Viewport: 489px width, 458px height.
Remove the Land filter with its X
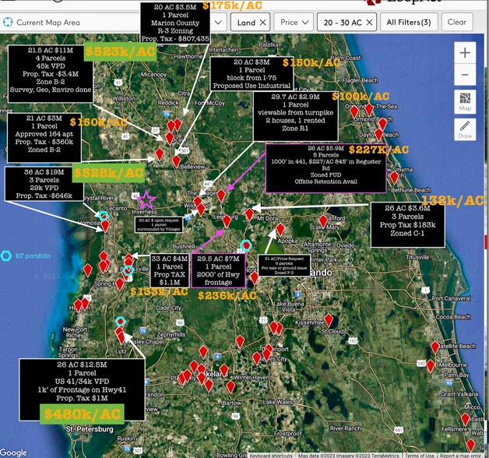[x=263, y=23]
